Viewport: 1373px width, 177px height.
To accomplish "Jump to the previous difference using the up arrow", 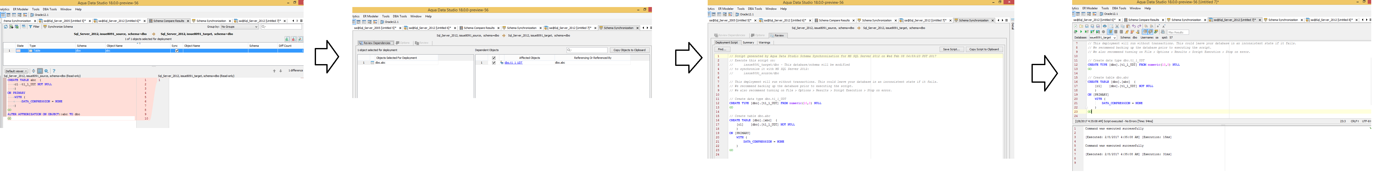I will coord(275,71).
